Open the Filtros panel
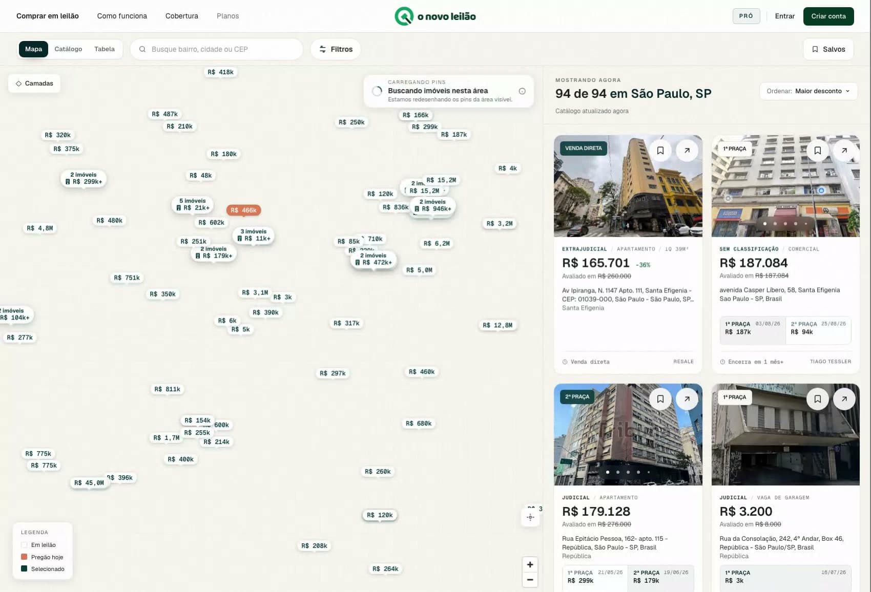Image resolution: width=871 pixels, height=592 pixels. click(336, 49)
